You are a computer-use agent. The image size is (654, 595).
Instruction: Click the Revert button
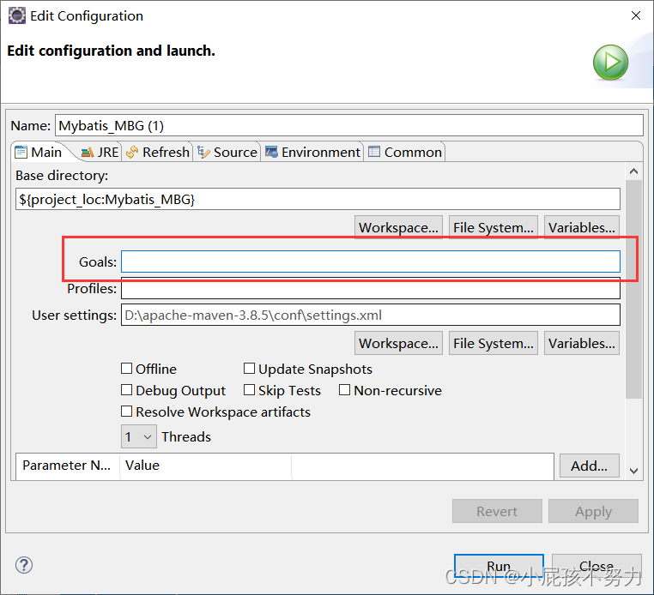497,511
